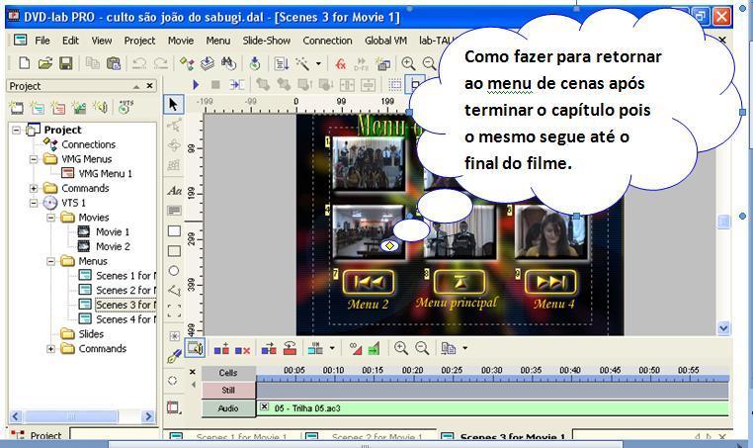The image size is (753, 448).
Task: Click the binoculars search icon
Action: click(x=228, y=63)
